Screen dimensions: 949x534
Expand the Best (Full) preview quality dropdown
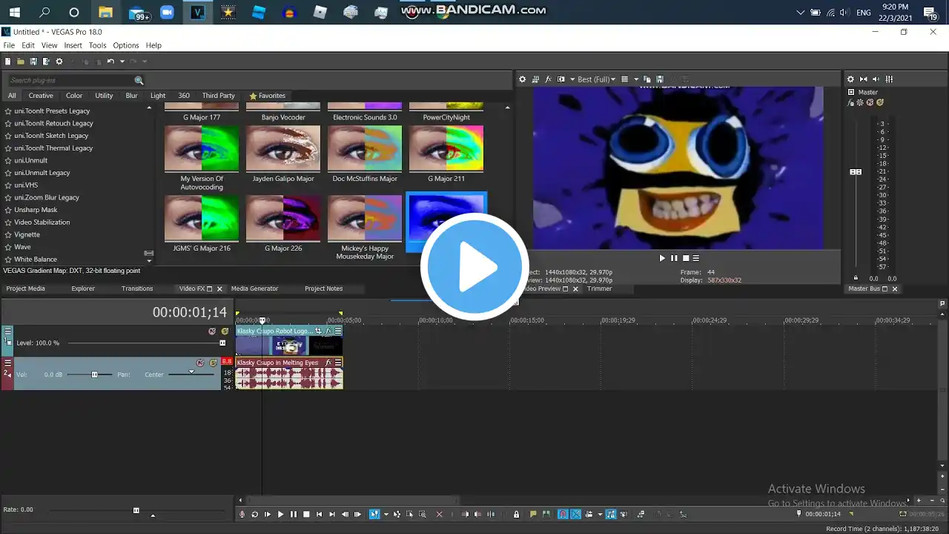[597, 79]
